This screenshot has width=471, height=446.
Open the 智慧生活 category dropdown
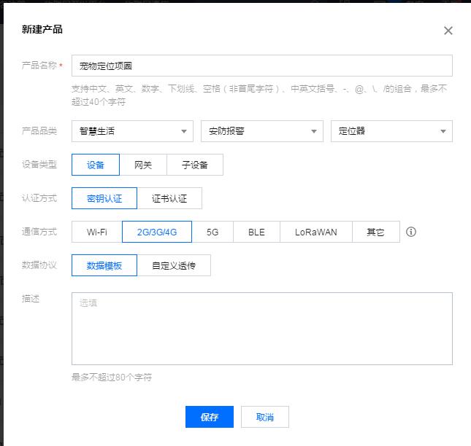pos(132,131)
